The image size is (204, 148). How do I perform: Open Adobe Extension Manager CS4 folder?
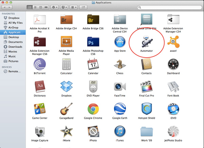pyautogui.click(x=173, y=19)
